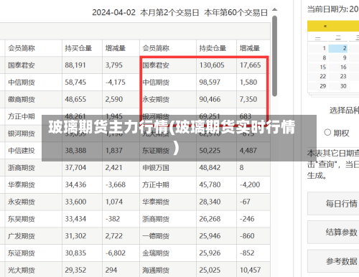359x277 pixels.
Task: Select the cell with value 17,665
Action: pyautogui.click(x=253, y=65)
